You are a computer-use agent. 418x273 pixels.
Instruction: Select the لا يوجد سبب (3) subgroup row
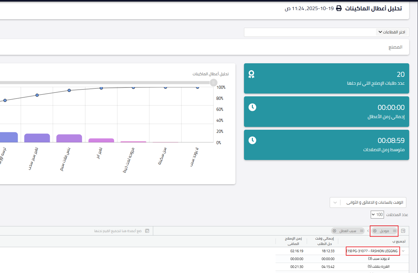pyautogui.click(x=342, y=259)
